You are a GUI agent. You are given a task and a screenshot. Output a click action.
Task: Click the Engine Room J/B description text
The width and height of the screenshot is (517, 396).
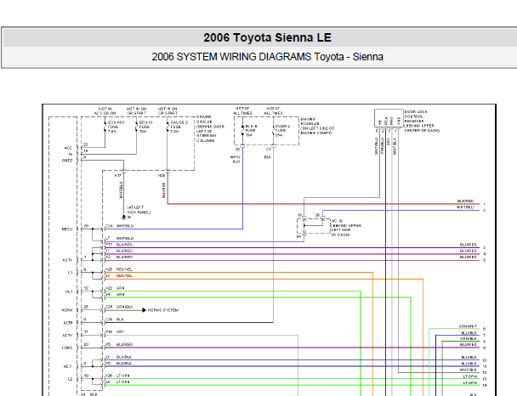pyautogui.click(x=317, y=126)
